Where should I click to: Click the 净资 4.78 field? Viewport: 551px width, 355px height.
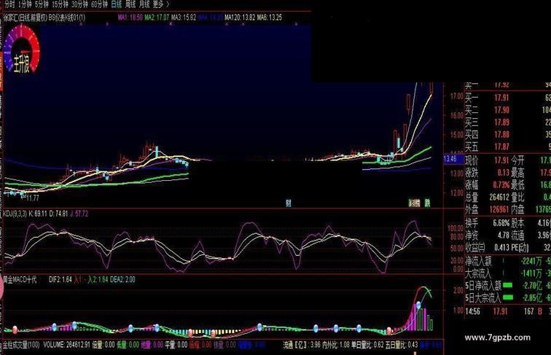point(487,235)
